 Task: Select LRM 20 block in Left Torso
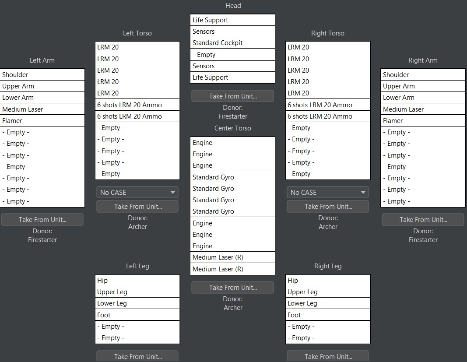point(137,70)
